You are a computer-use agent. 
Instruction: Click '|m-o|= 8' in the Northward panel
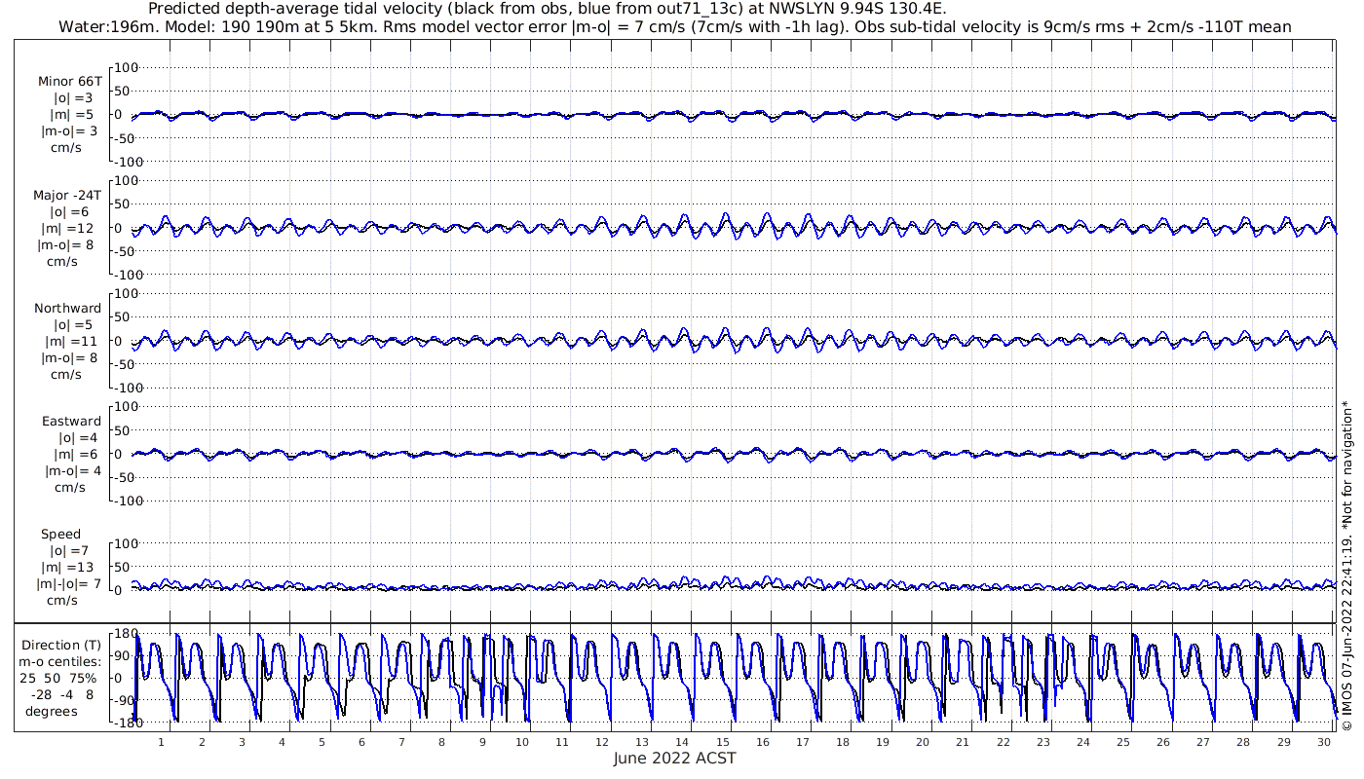pyautogui.click(x=68, y=357)
